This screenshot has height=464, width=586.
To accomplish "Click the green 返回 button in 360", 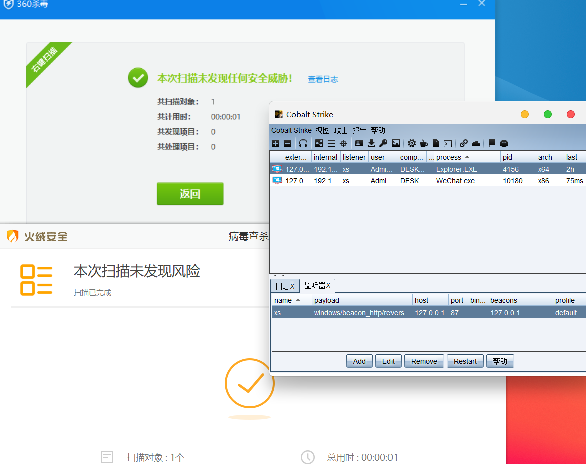I will coord(190,194).
